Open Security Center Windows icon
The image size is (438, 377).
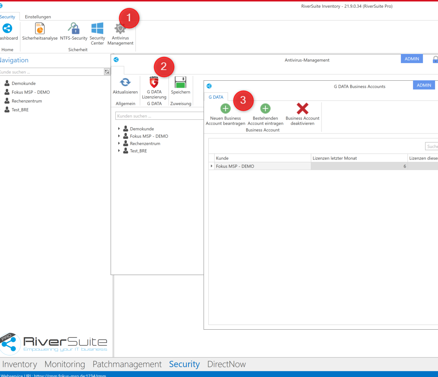(97, 29)
